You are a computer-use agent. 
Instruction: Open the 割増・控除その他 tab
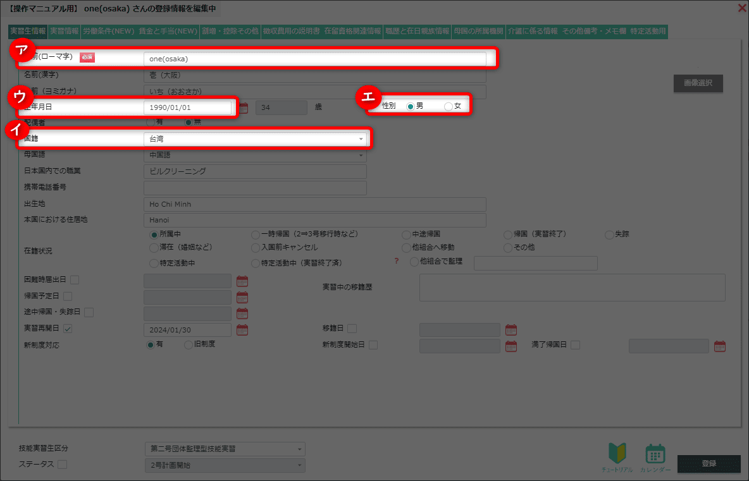pyautogui.click(x=230, y=32)
